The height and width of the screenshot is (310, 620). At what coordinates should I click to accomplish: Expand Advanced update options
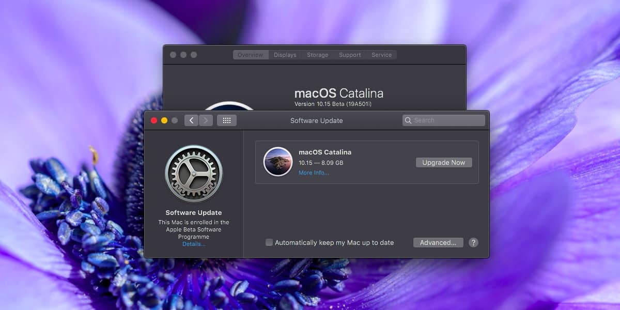point(438,242)
